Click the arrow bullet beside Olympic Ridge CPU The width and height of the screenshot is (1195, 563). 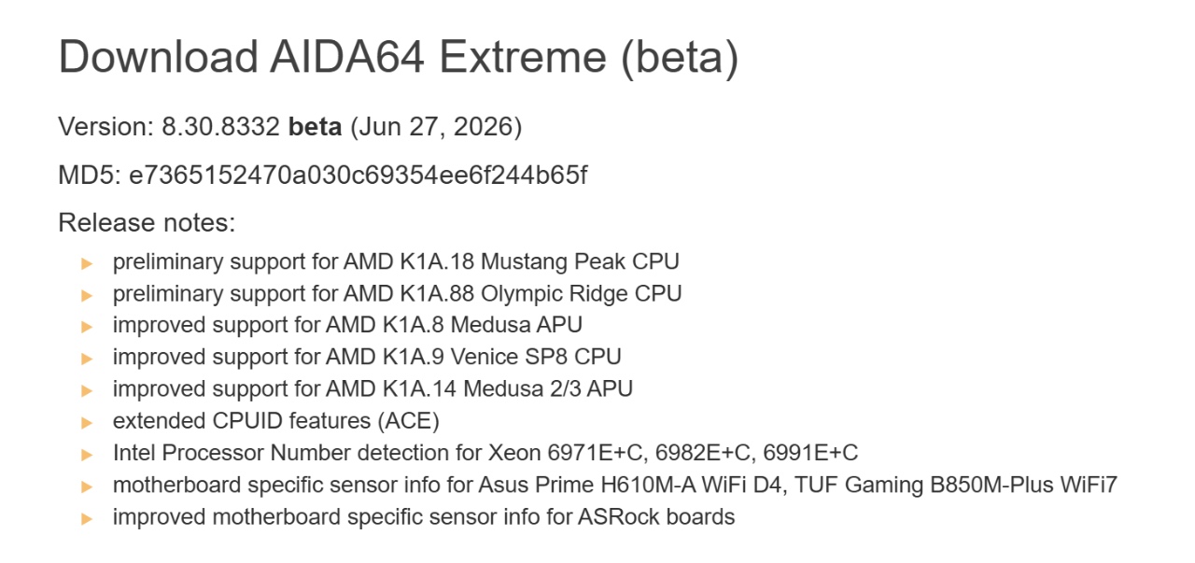[88, 296]
